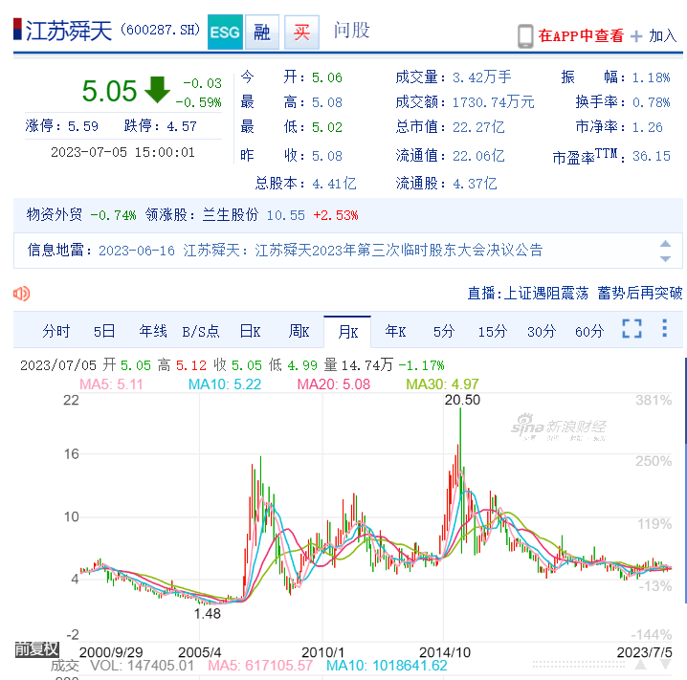
Task: Click the 市盈率TTM 36.15 value
Action: pos(651,156)
